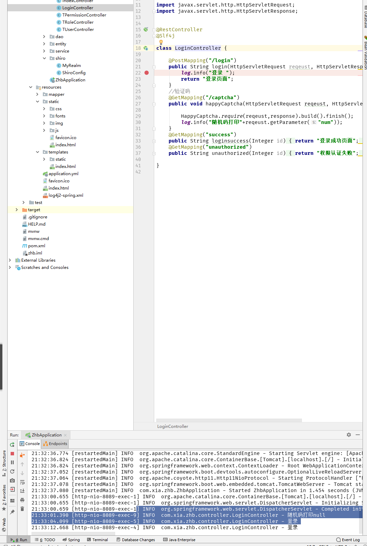Clear console output with trash icon
The image size is (367, 546).
[x=22, y=509]
